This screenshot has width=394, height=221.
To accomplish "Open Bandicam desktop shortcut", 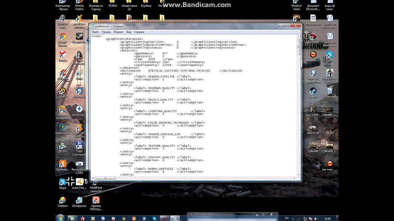I will (x=313, y=38).
